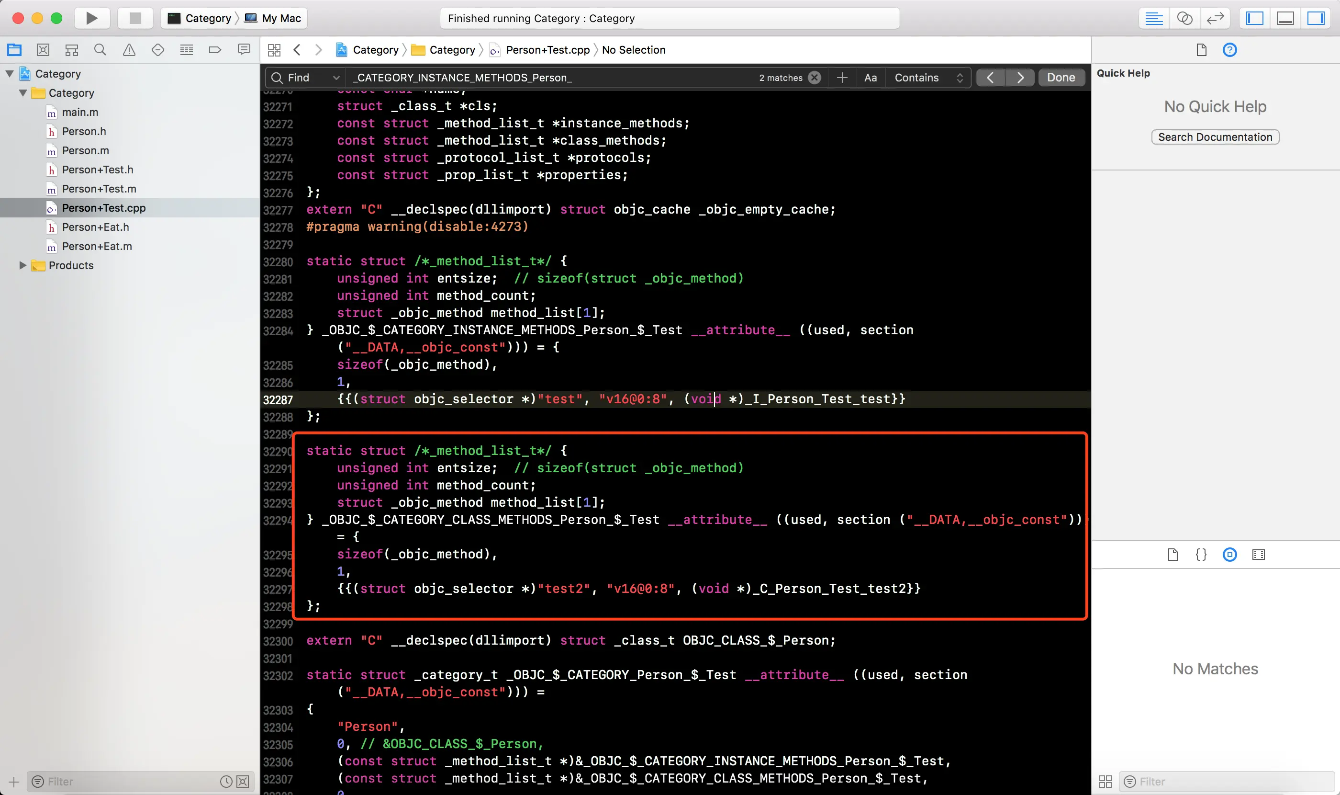The image size is (1340, 795).
Task: Show the Code Snippets library
Action: pos(1201,555)
